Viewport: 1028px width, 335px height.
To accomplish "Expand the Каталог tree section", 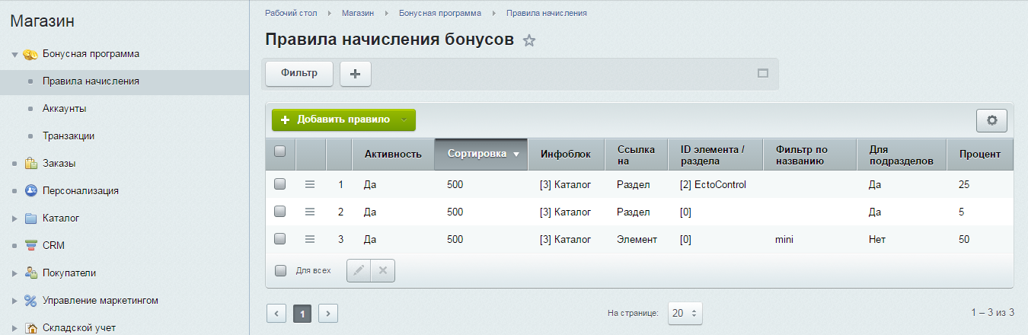I will [14, 219].
